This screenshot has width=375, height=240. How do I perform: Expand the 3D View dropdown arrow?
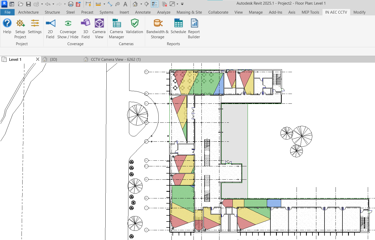pyautogui.click(x=141, y=4)
